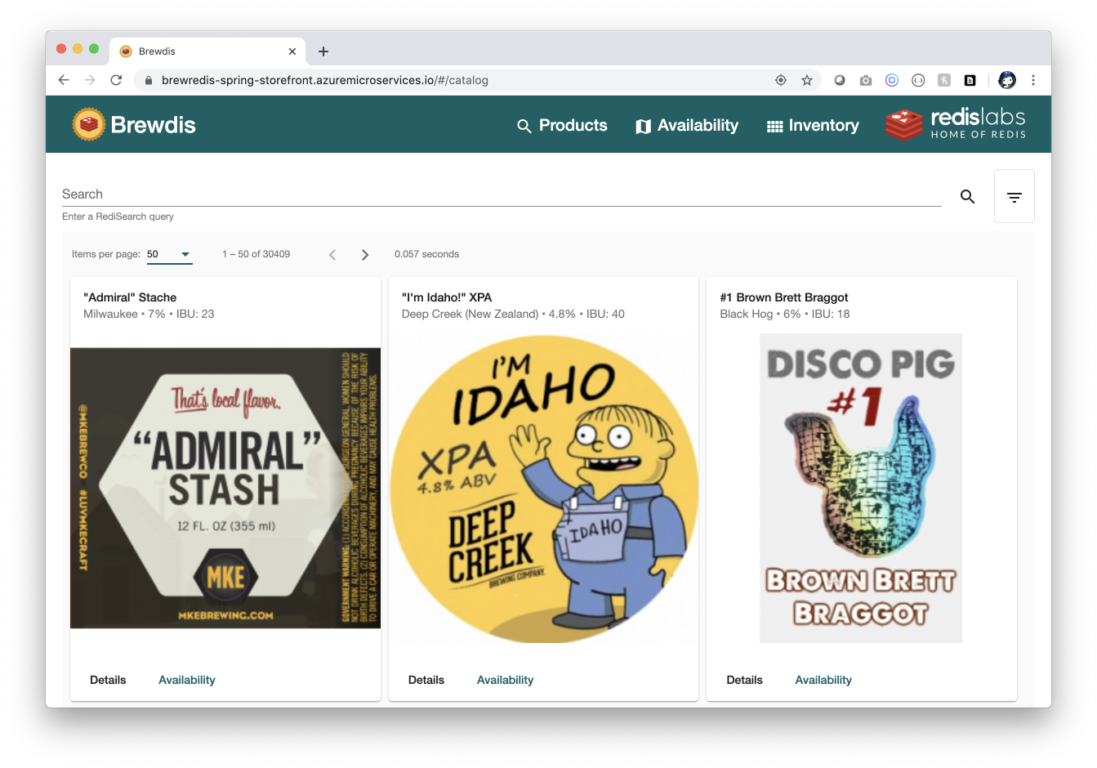Image resolution: width=1097 pixels, height=768 pixels.
Task: Click the "Admiral" Stache card title
Action: pos(130,297)
